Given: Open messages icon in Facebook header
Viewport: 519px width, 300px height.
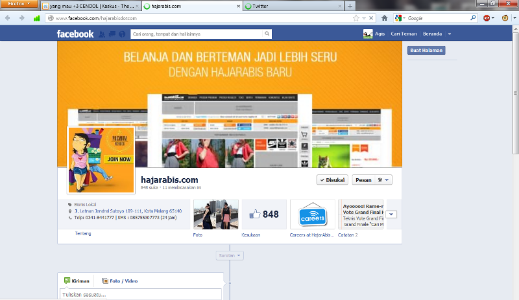Looking at the screenshot, I should [x=112, y=34].
